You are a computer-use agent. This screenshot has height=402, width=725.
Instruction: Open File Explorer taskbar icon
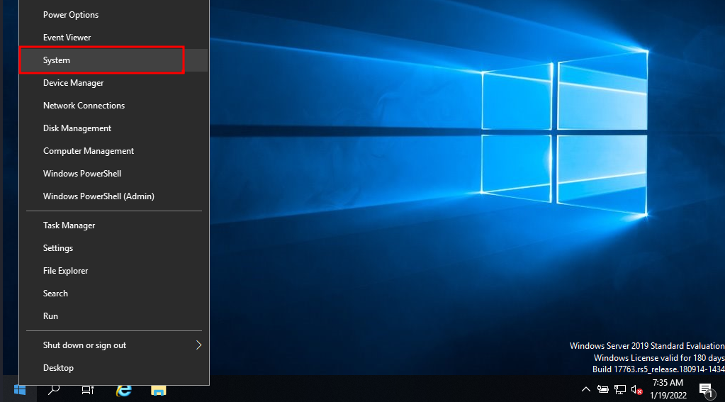point(159,390)
